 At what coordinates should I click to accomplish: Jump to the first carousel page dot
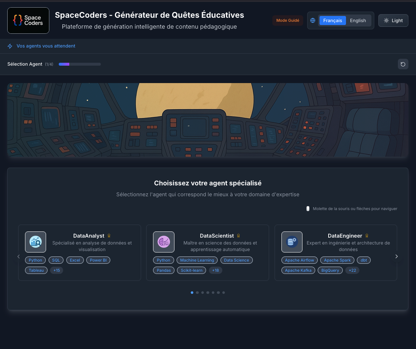pyautogui.click(x=192, y=292)
